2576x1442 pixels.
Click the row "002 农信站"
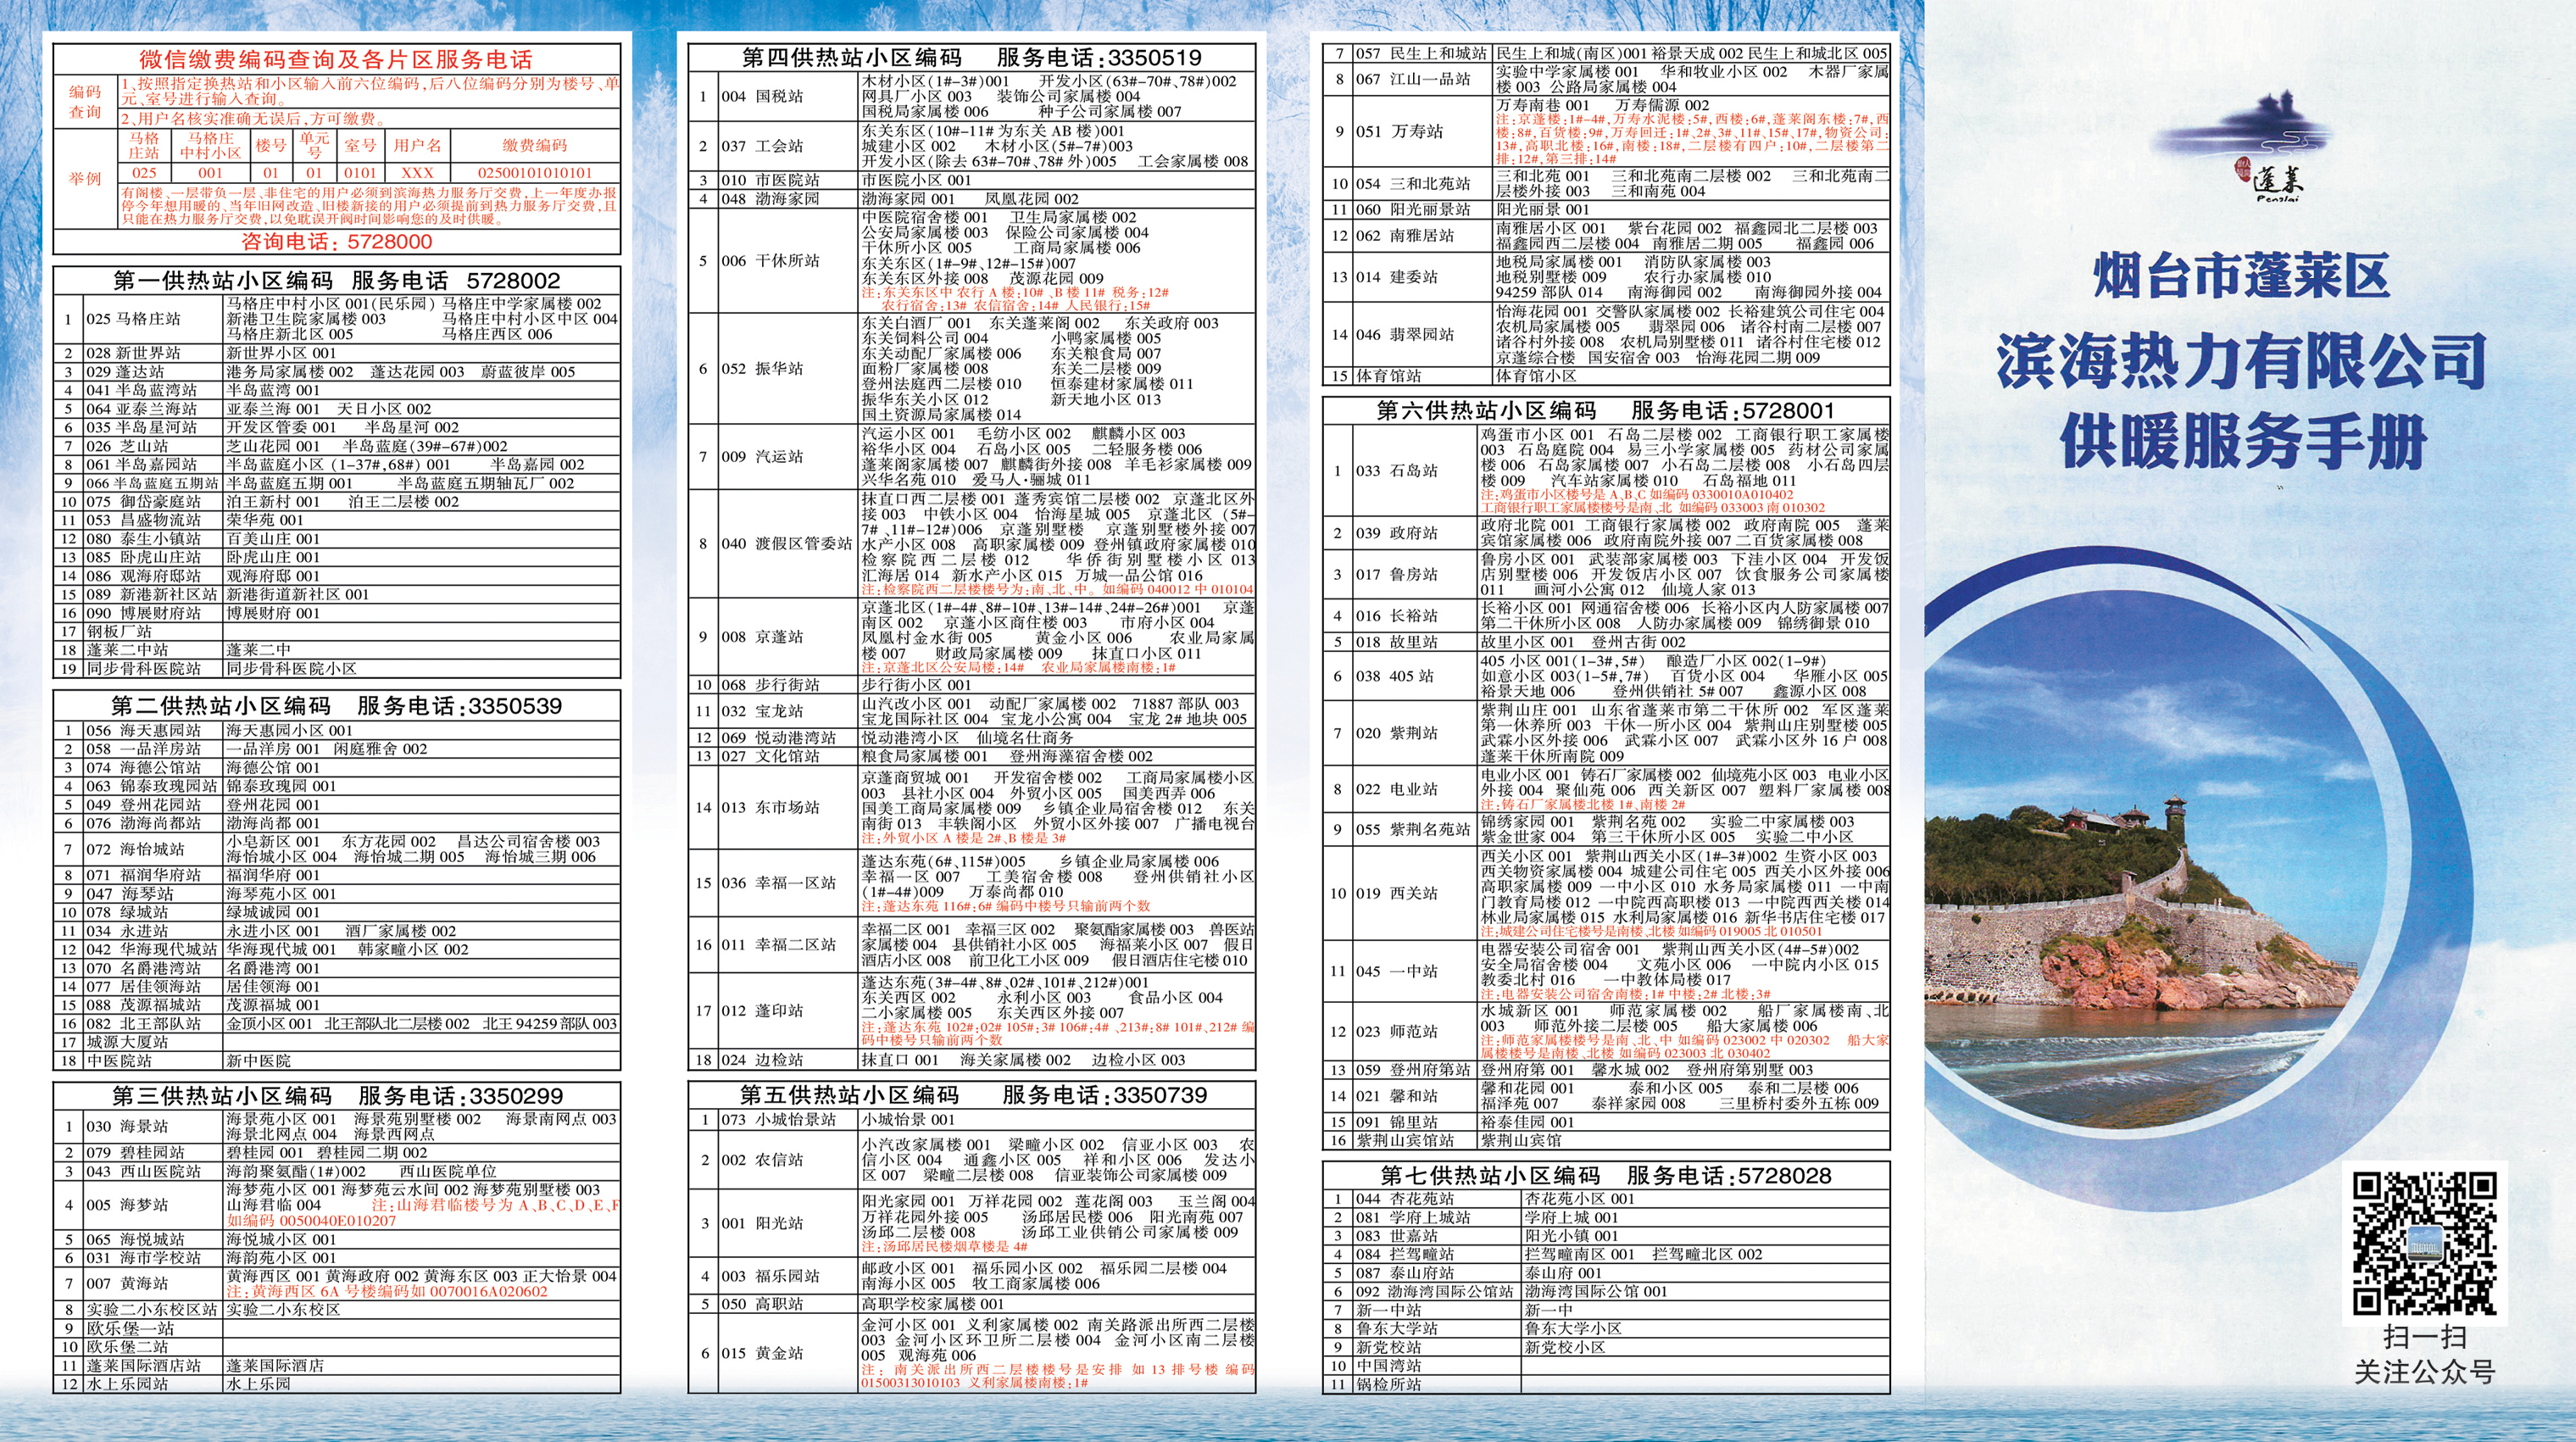[x=972, y=1160]
